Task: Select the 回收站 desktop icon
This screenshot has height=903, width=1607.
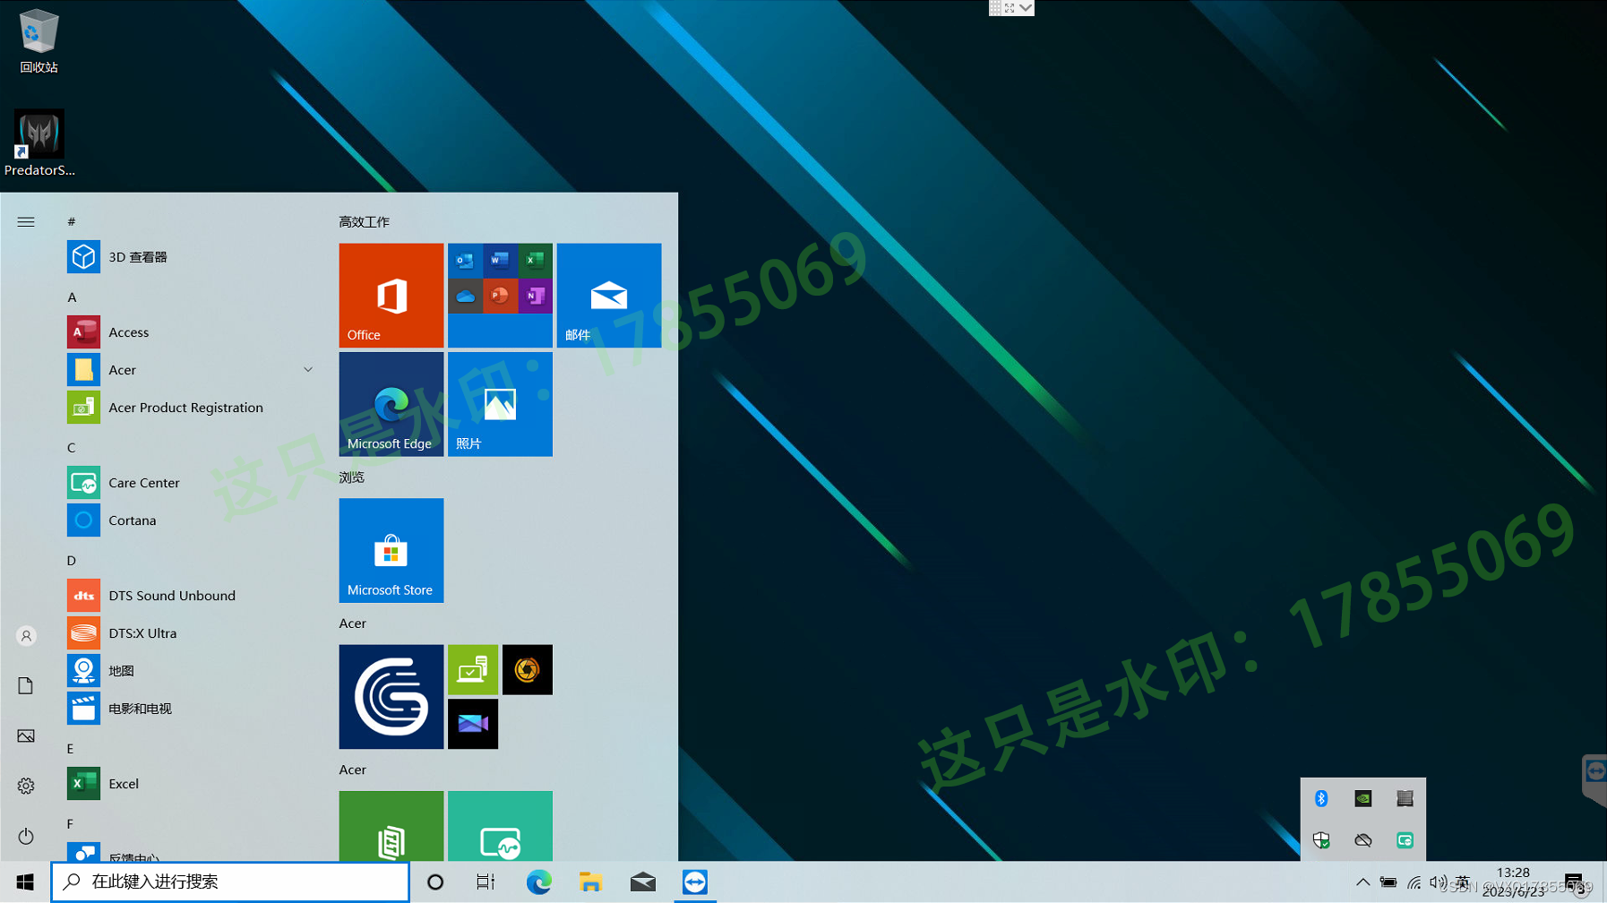Action: coord(39,41)
